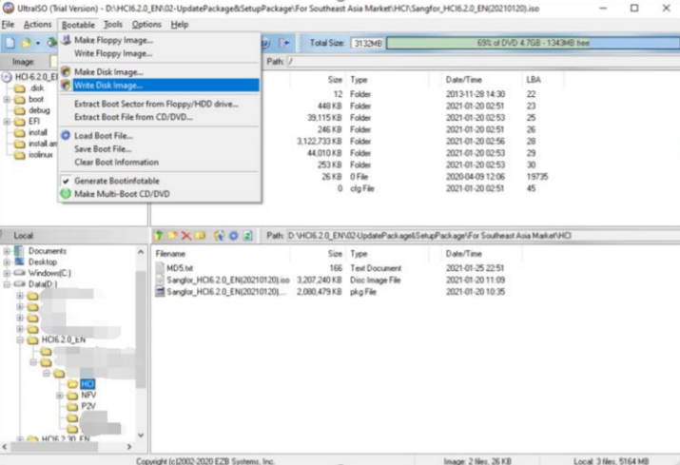Toggle Generate Bootinfotable checkmark
This screenshot has width=680, height=465.
(66, 181)
